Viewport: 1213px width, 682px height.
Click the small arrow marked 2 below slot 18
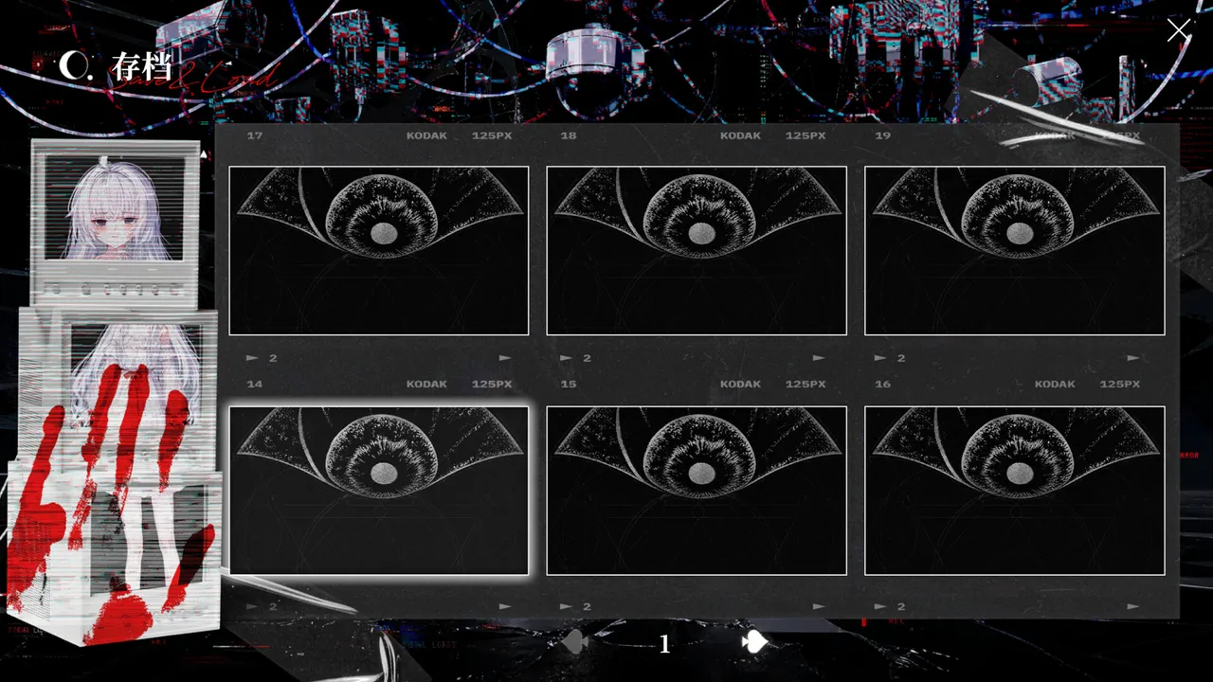point(575,358)
